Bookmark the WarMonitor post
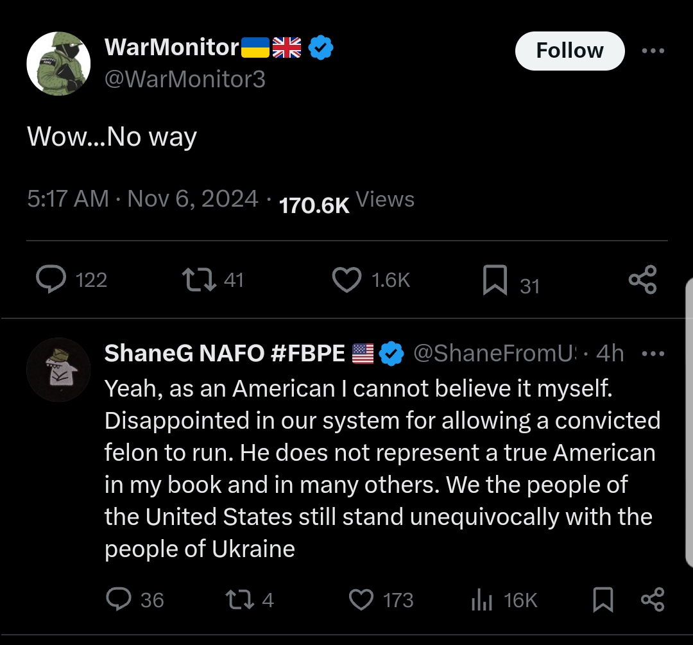This screenshot has width=693, height=645. 495,280
